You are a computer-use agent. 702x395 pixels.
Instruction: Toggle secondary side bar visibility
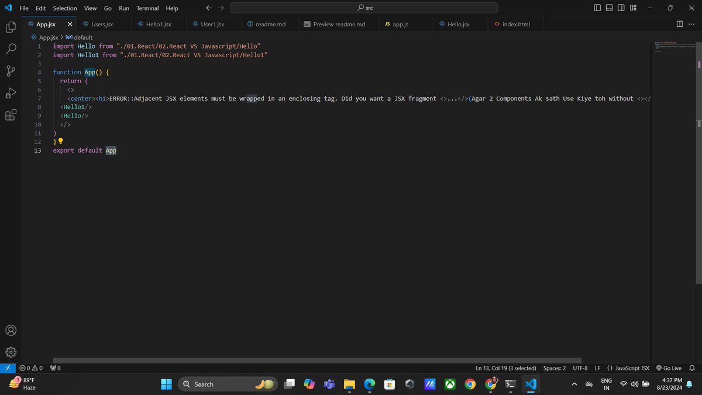point(621,8)
